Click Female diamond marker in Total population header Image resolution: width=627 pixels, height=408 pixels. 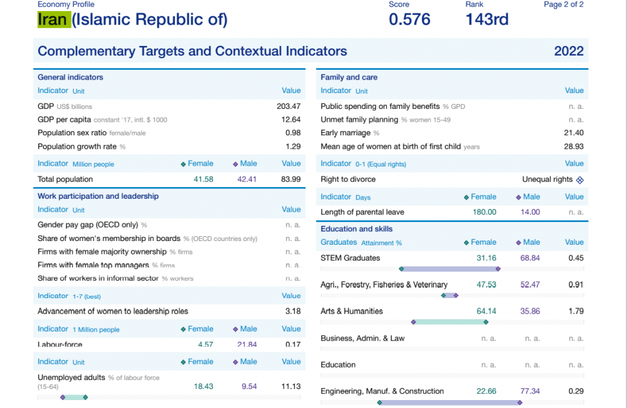pos(183,164)
